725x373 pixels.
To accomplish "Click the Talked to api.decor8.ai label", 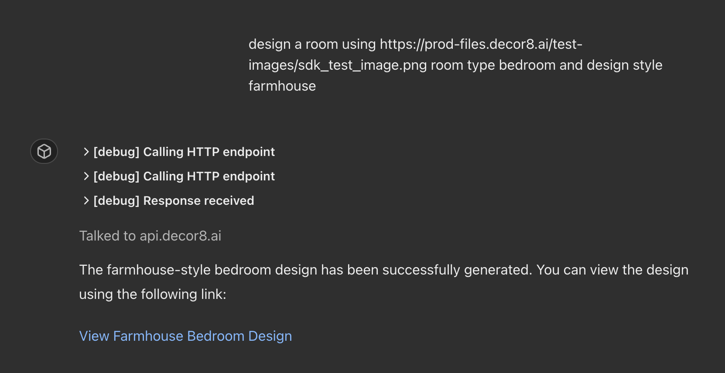I will pos(150,236).
